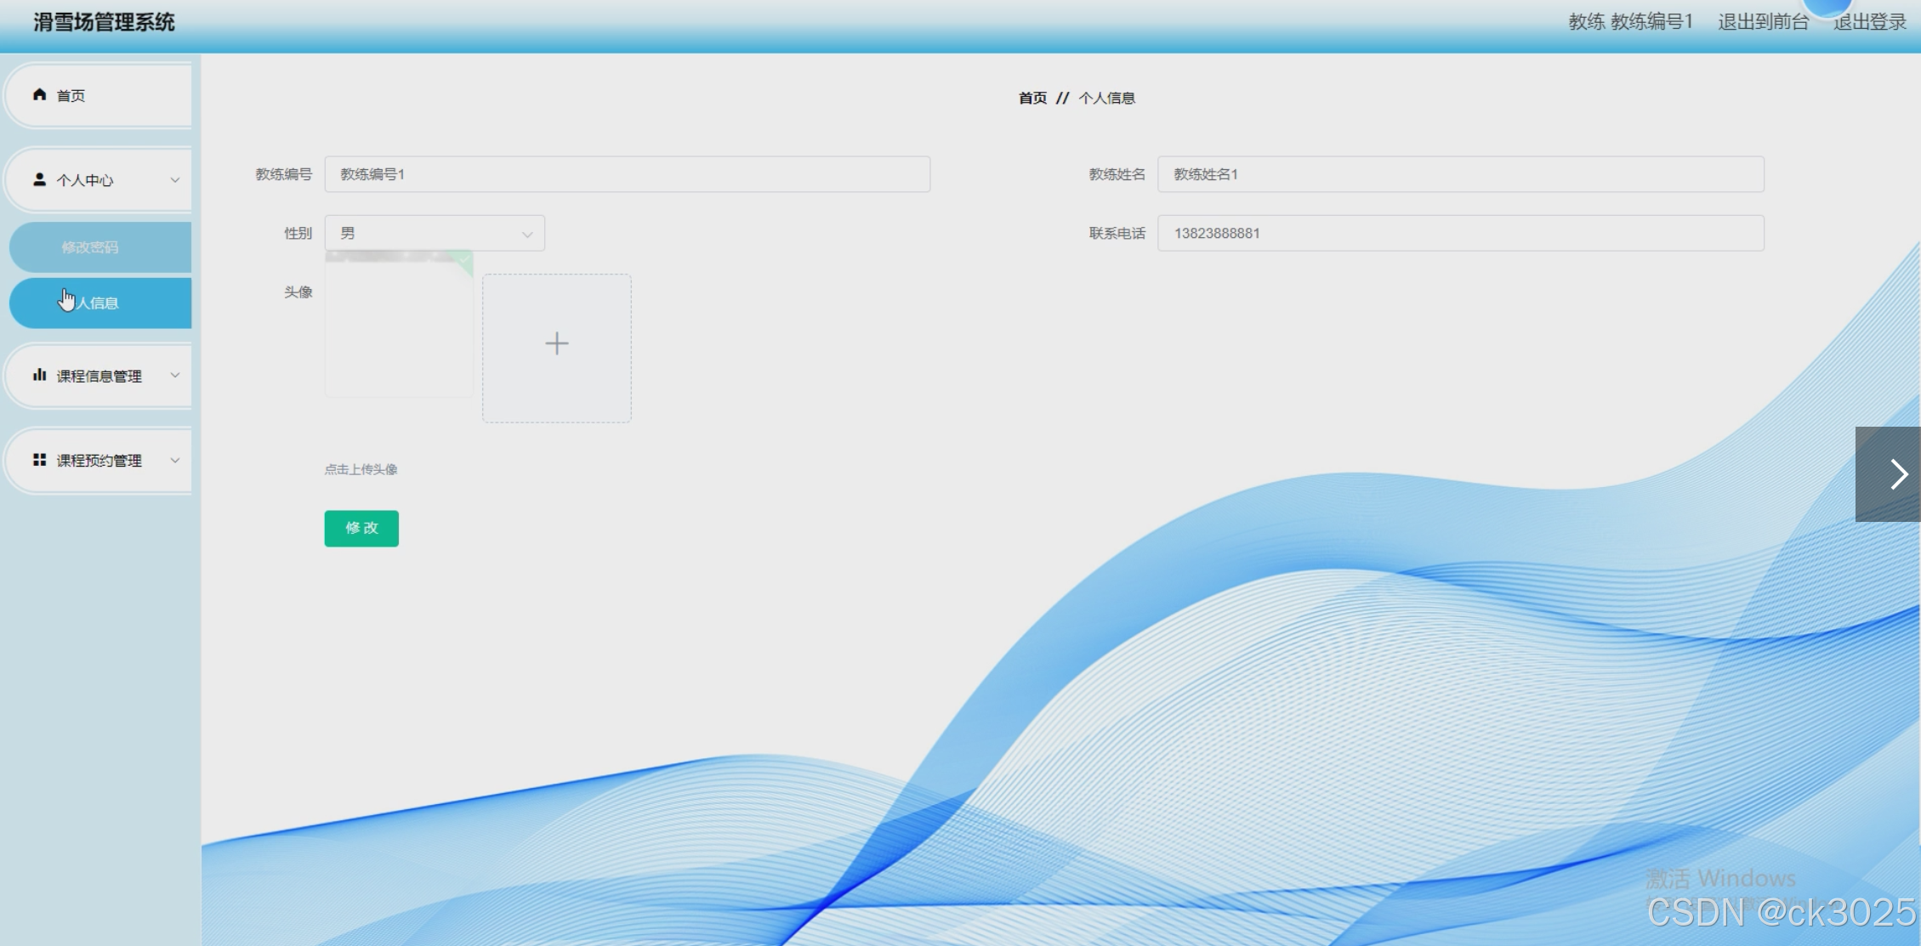The image size is (1921, 946).
Task: Expand the 课程预约管理 chevron
Action: pyautogui.click(x=175, y=460)
